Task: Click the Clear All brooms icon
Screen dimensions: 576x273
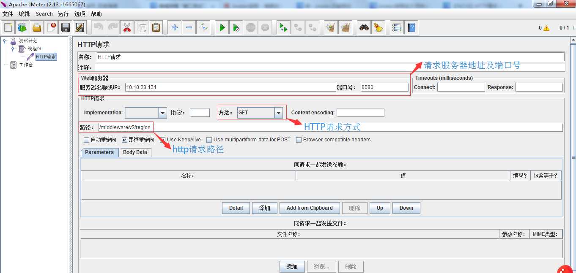Action: (x=346, y=27)
